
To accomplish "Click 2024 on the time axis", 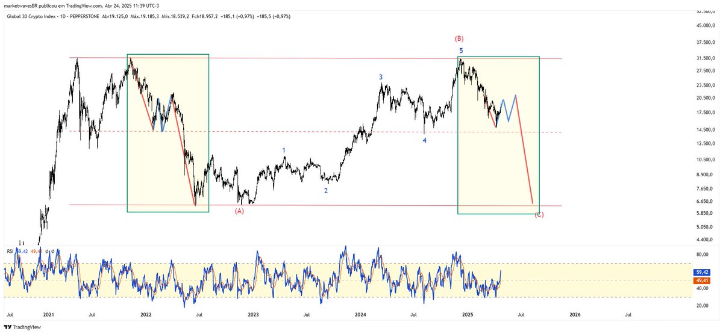I will (360, 314).
